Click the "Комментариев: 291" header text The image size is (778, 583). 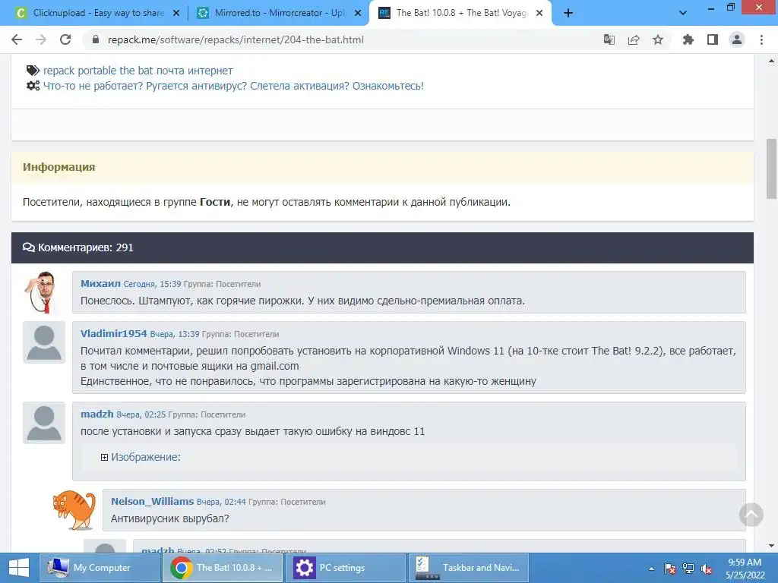86,247
